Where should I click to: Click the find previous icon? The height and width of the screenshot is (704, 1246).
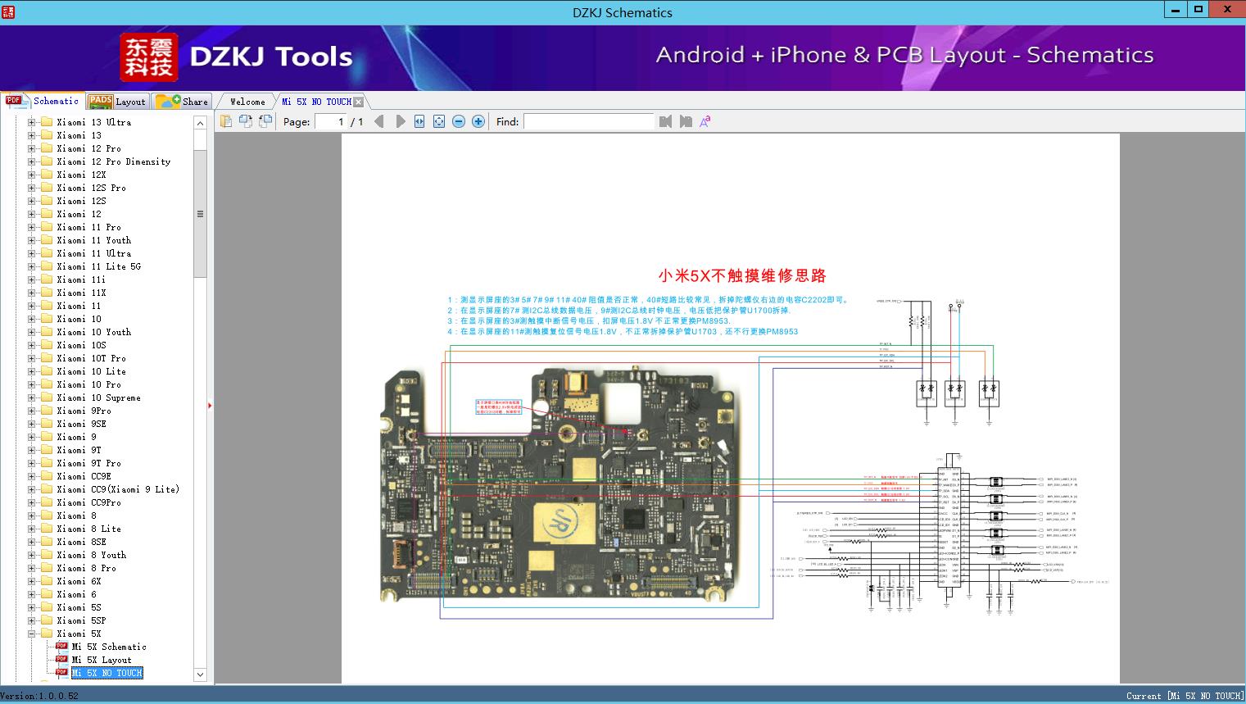pyautogui.click(x=665, y=121)
